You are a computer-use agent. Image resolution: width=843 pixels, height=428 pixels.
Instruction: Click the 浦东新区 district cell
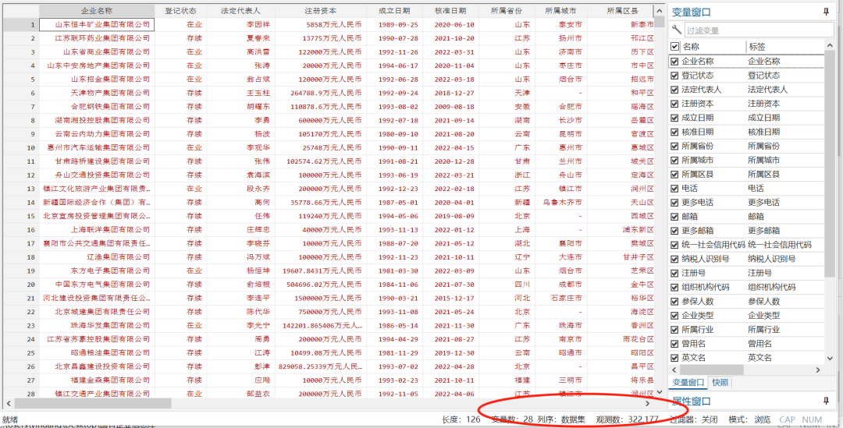pos(622,229)
